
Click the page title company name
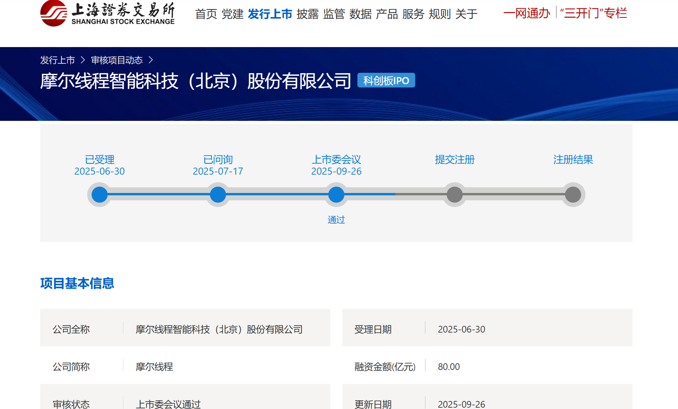(196, 81)
